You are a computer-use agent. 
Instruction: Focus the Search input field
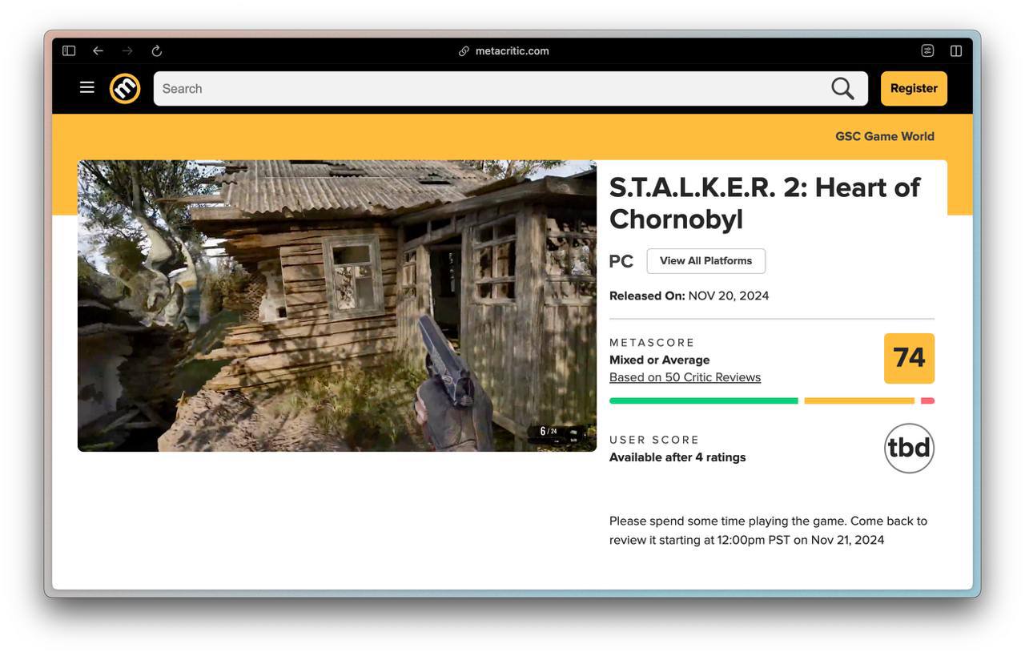pos(510,88)
